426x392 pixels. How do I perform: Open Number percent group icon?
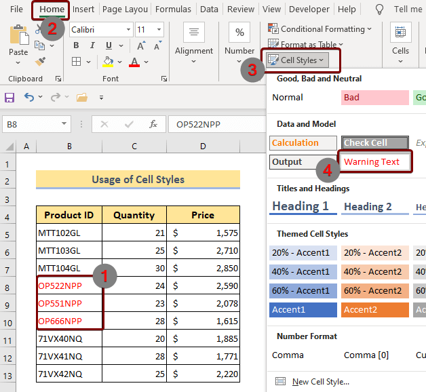pos(239,33)
